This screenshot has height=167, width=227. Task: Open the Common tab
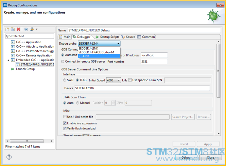tap(146, 37)
